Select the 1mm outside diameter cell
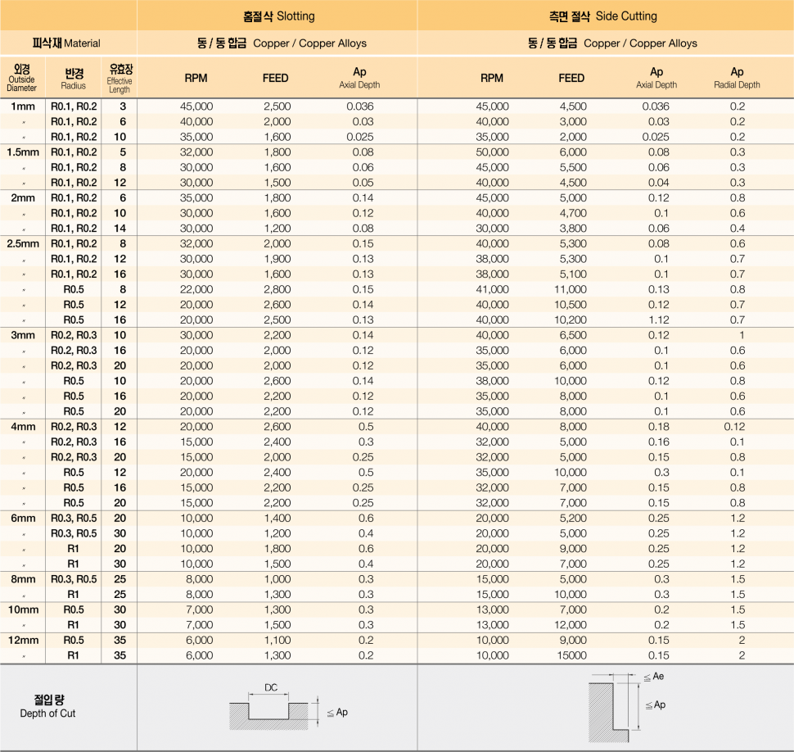 23,106
